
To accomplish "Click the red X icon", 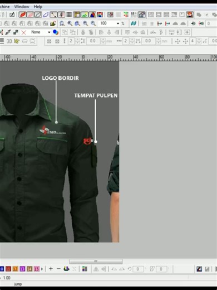I will (x=23, y=32).
